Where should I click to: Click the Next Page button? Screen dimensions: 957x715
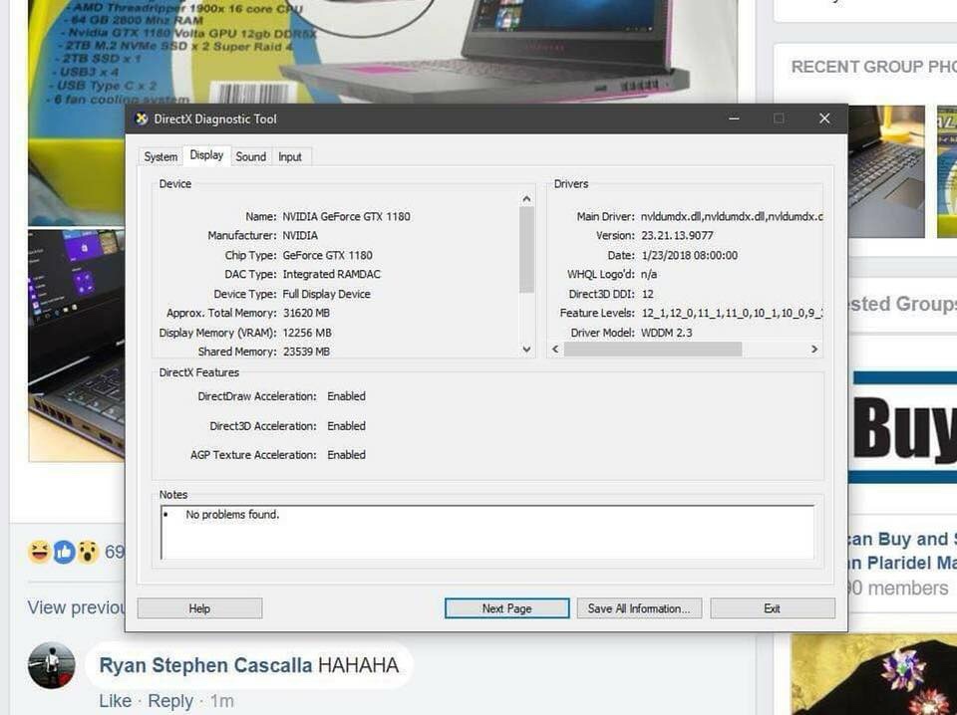[x=506, y=608]
